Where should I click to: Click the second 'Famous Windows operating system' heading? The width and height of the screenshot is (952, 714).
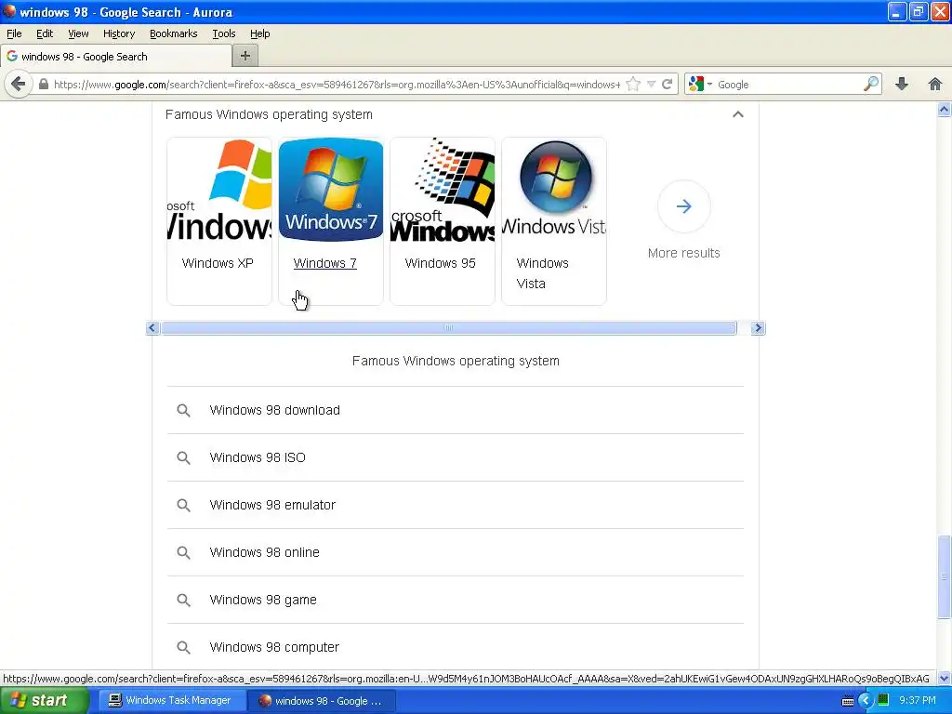pyautogui.click(x=456, y=361)
